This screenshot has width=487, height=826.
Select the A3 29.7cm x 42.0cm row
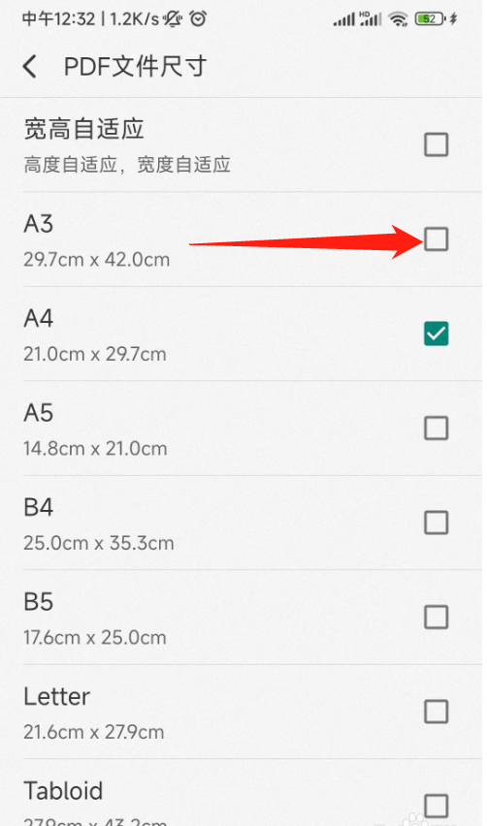243,239
